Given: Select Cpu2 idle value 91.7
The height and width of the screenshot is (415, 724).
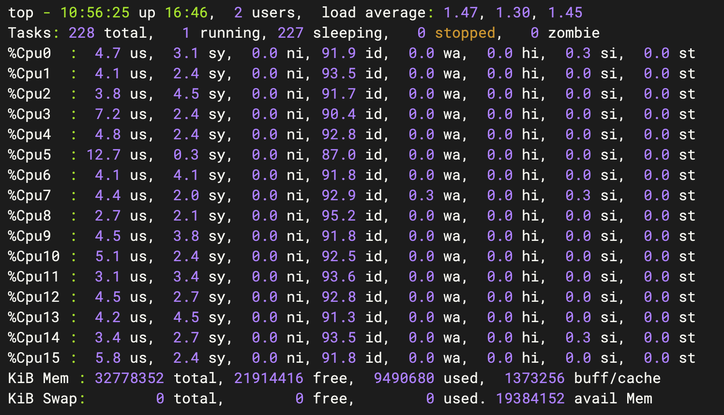Looking at the screenshot, I should pyautogui.click(x=339, y=94).
